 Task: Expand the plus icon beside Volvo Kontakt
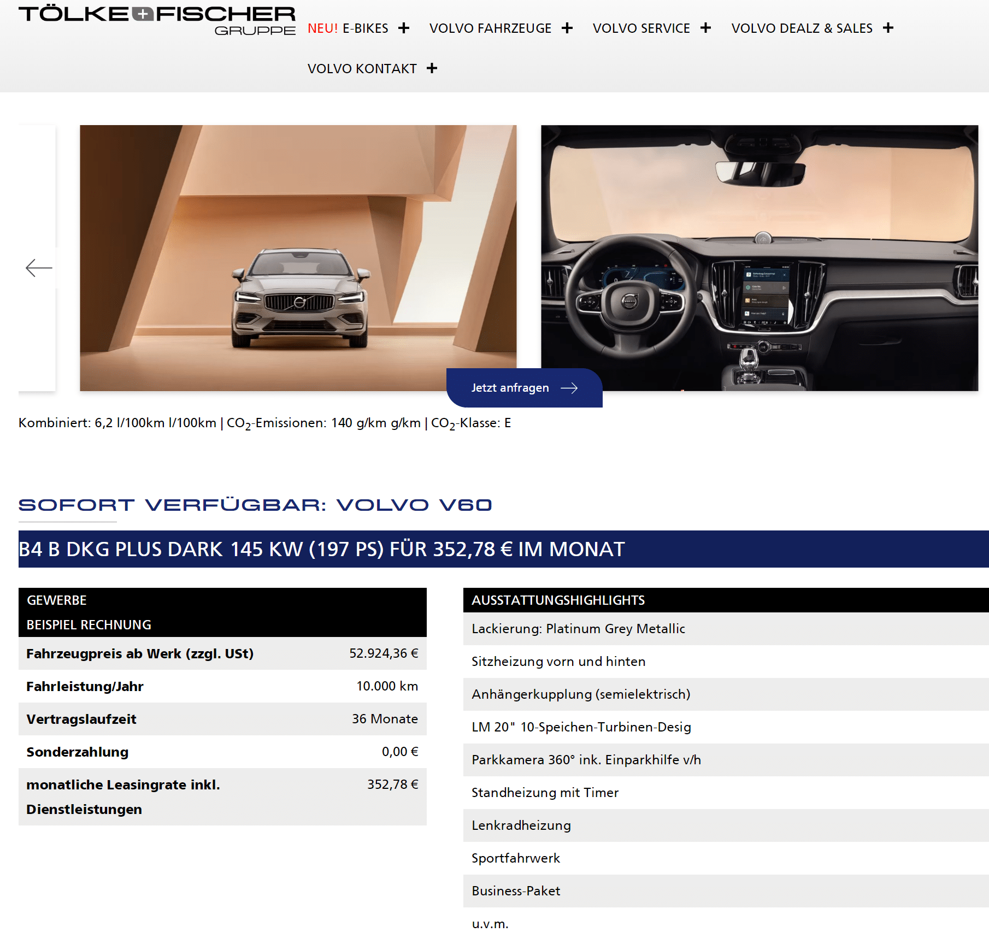(x=432, y=68)
